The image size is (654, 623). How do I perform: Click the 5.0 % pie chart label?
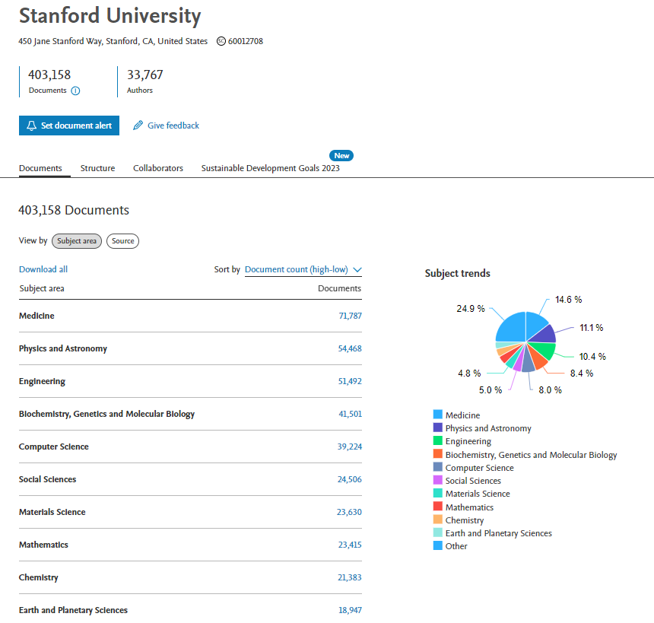pyautogui.click(x=490, y=390)
